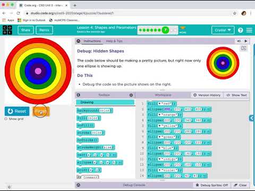255x191 pixels.
Task: Select the Code.org browser tab
Action: point(43,5)
